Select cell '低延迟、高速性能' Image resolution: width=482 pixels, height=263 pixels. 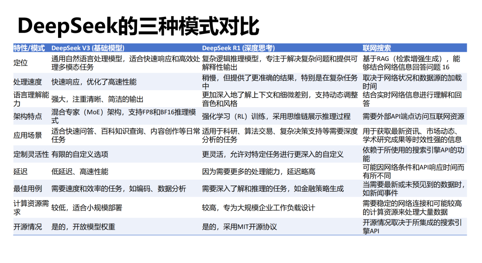79,172
